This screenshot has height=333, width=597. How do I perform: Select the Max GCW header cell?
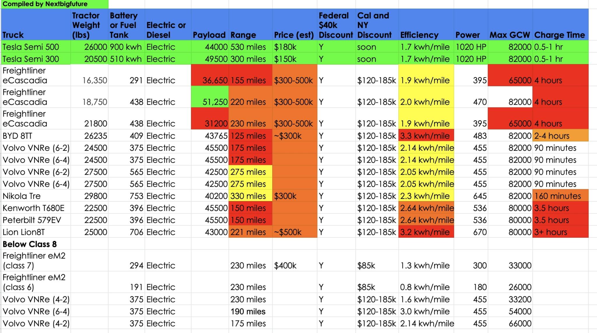click(x=510, y=24)
